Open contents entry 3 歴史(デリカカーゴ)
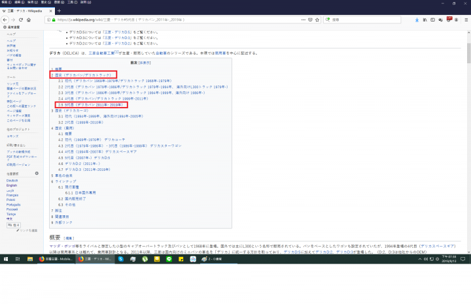 click(70, 110)
